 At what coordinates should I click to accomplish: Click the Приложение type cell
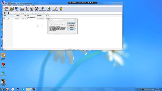pyautogui.click(x=30, y=19)
